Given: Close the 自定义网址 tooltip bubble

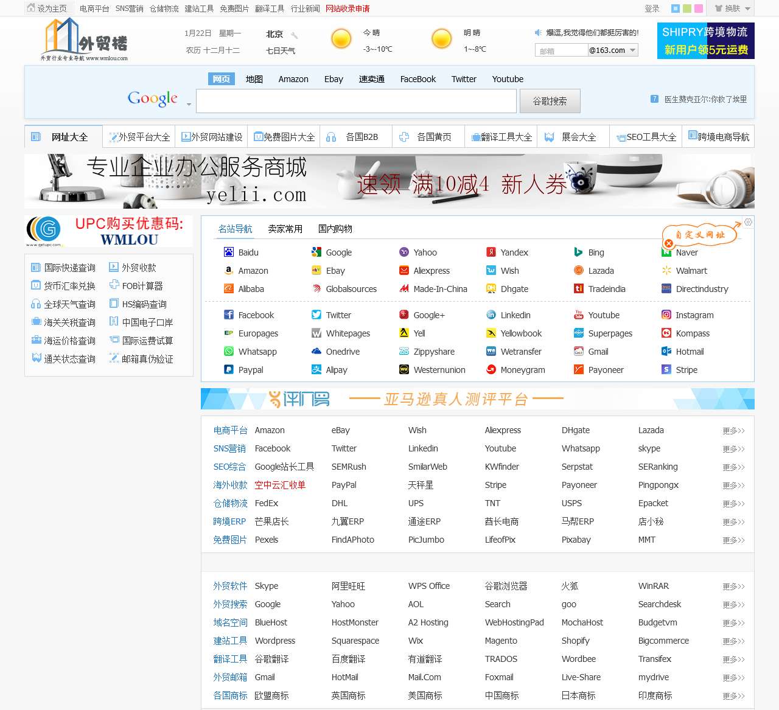Looking at the screenshot, I should coord(669,243).
